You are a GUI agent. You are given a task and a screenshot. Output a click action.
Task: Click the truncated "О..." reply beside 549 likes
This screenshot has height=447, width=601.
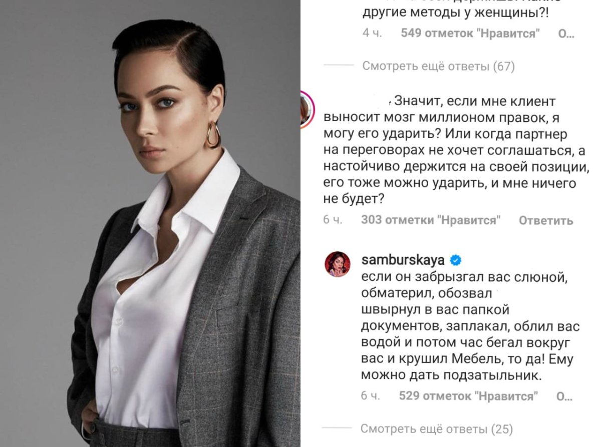[x=565, y=34]
